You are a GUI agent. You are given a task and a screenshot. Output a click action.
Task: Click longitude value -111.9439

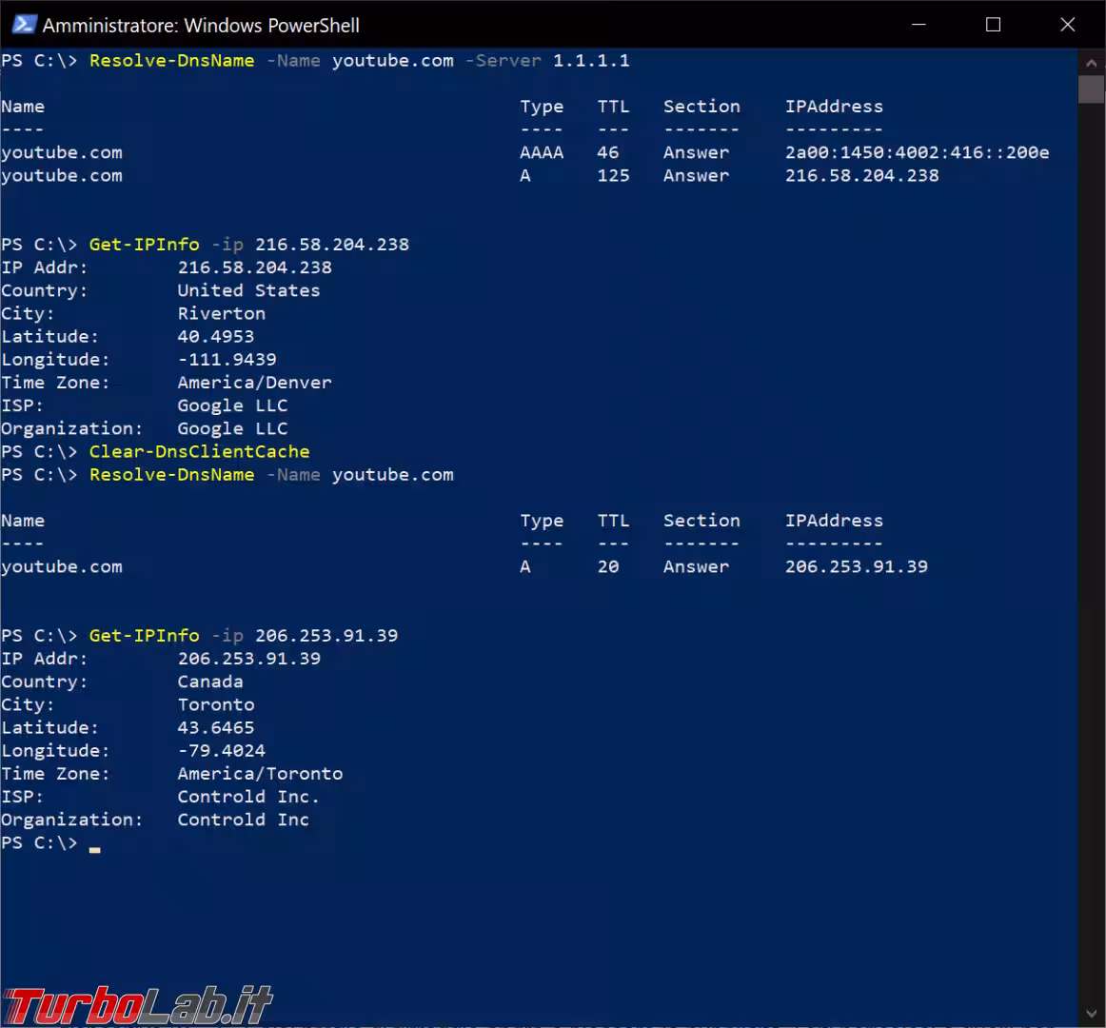click(227, 360)
